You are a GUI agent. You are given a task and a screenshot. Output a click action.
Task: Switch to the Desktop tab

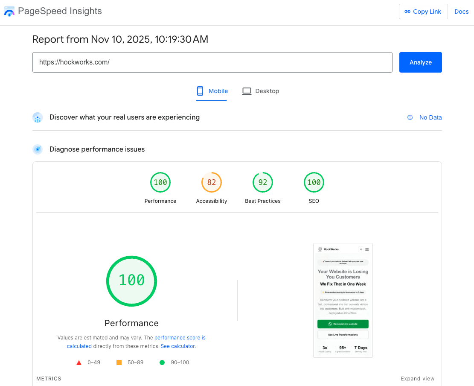[x=261, y=91]
